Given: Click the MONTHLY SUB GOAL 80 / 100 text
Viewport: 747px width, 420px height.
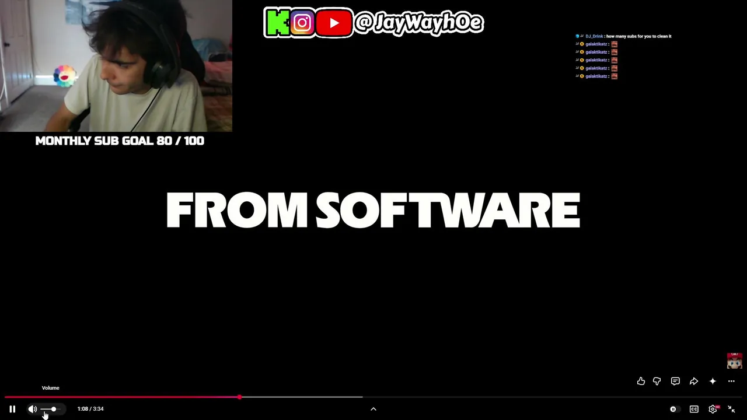Looking at the screenshot, I should pos(120,141).
